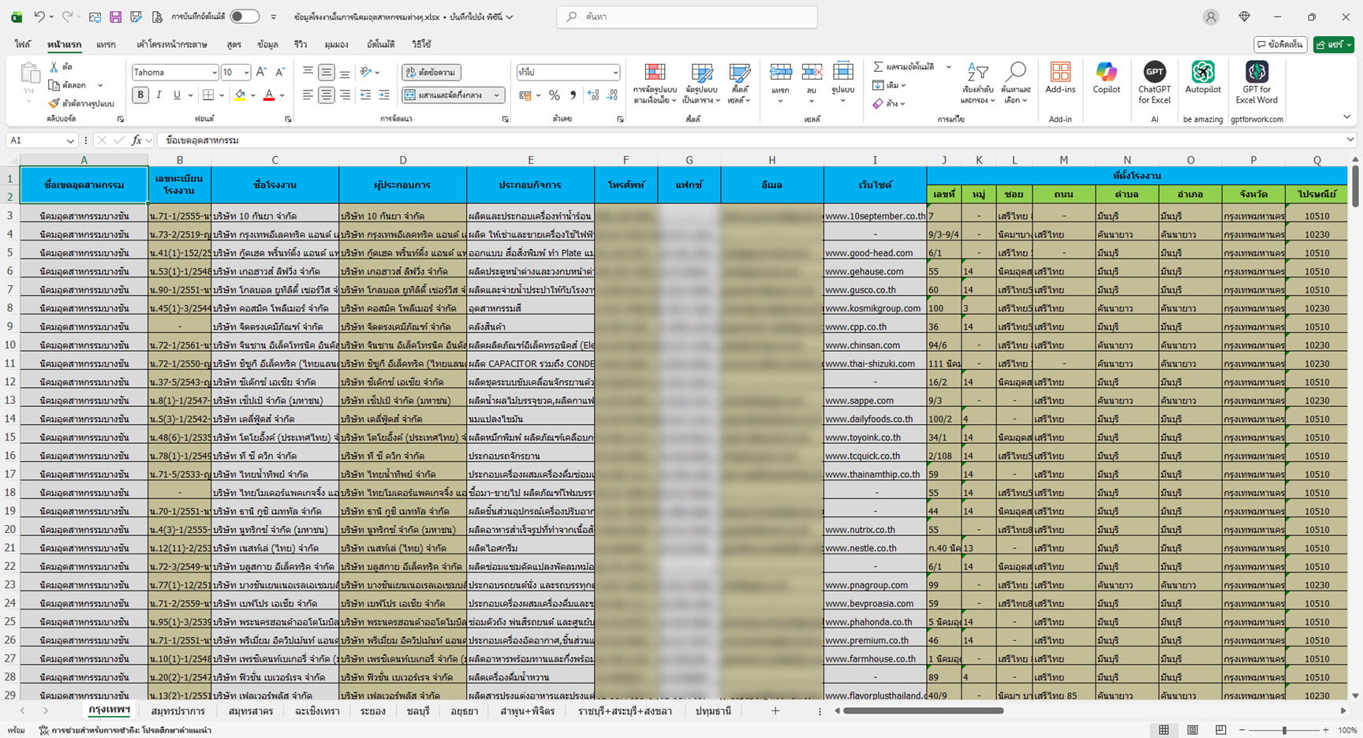Toggle the AutoSave switch

[x=245, y=17]
